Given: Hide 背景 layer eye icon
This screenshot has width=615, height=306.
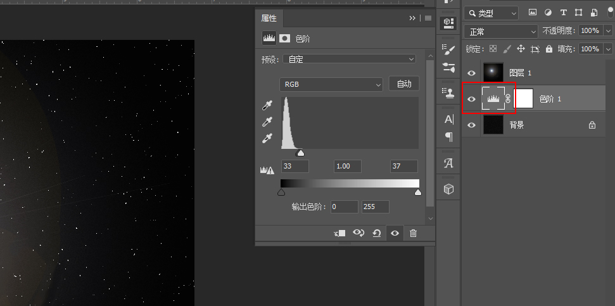Looking at the screenshot, I should click(x=471, y=125).
